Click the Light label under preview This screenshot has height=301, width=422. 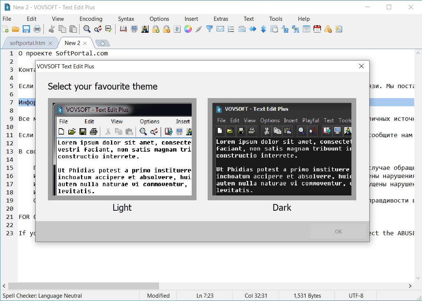coord(122,208)
